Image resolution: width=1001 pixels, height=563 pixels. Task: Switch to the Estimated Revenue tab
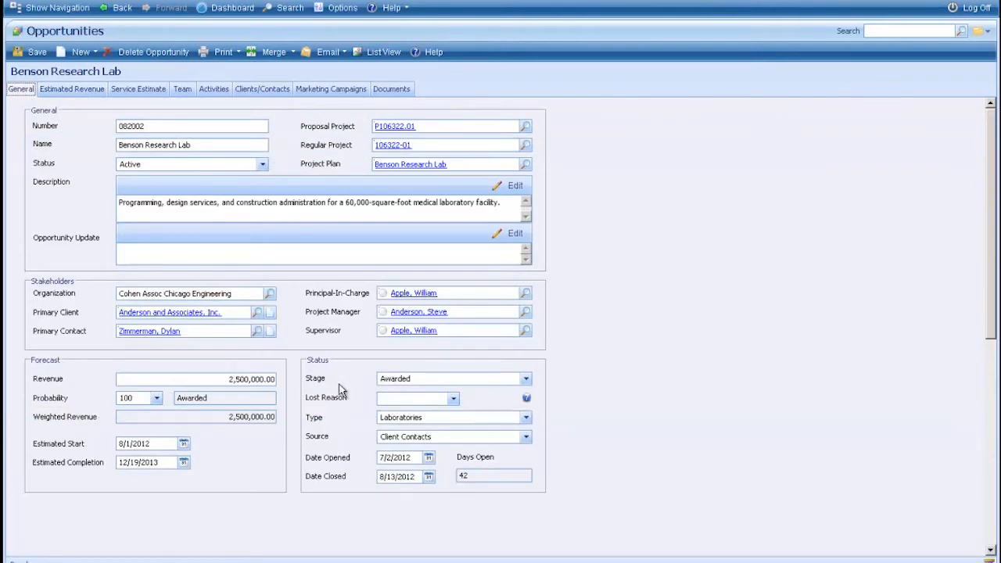tap(72, 89)
